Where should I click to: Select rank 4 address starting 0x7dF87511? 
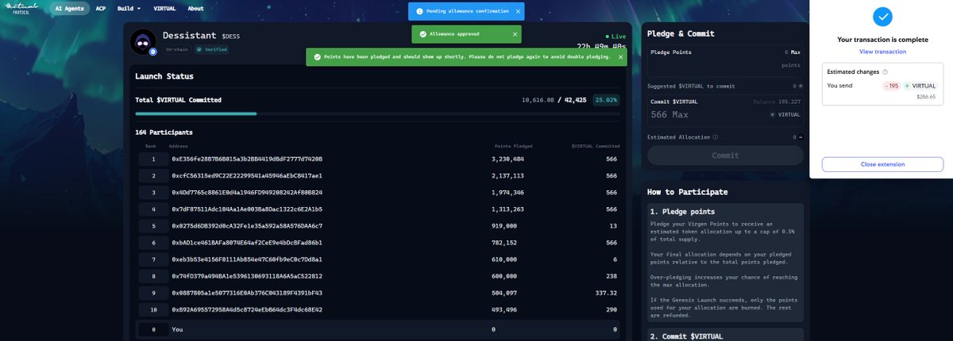click(x=247, y=209)
